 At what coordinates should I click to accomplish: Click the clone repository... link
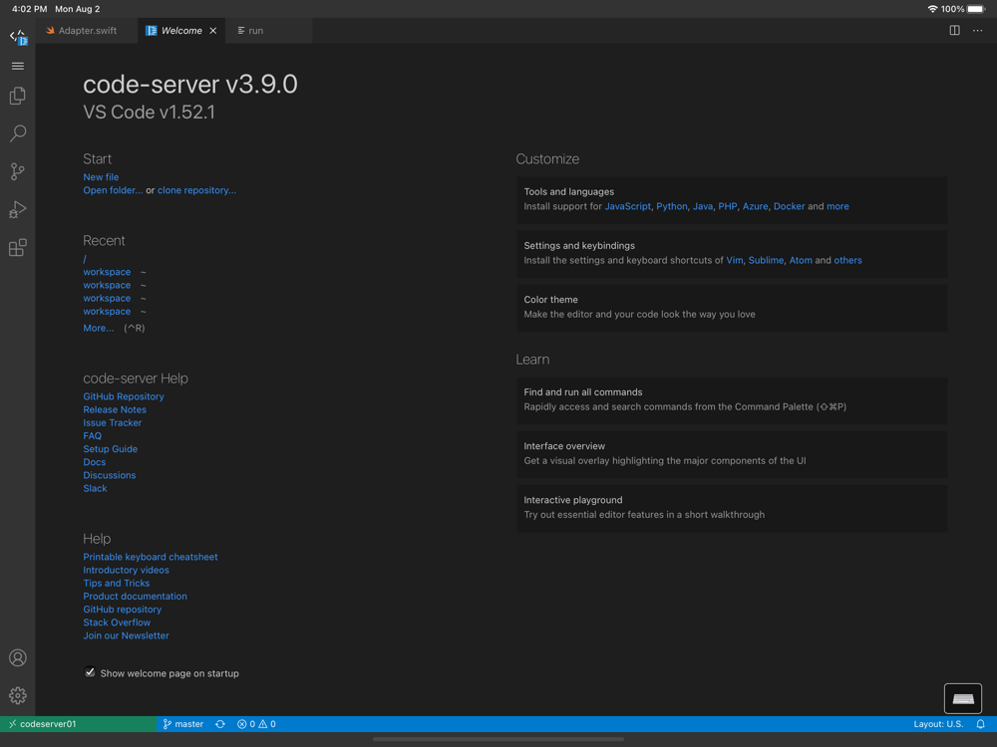197,190
